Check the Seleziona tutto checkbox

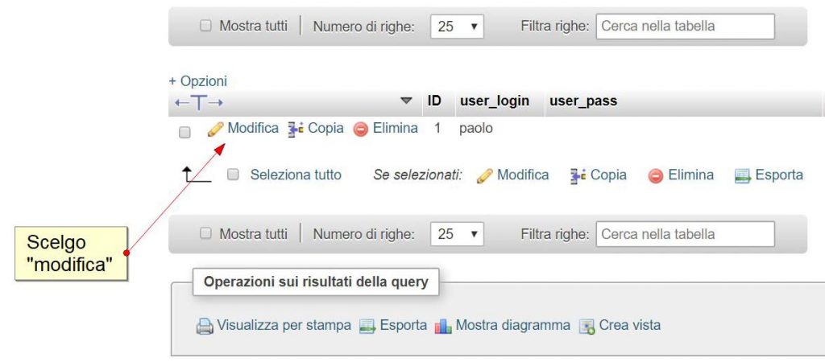click(x=234, y=175)
